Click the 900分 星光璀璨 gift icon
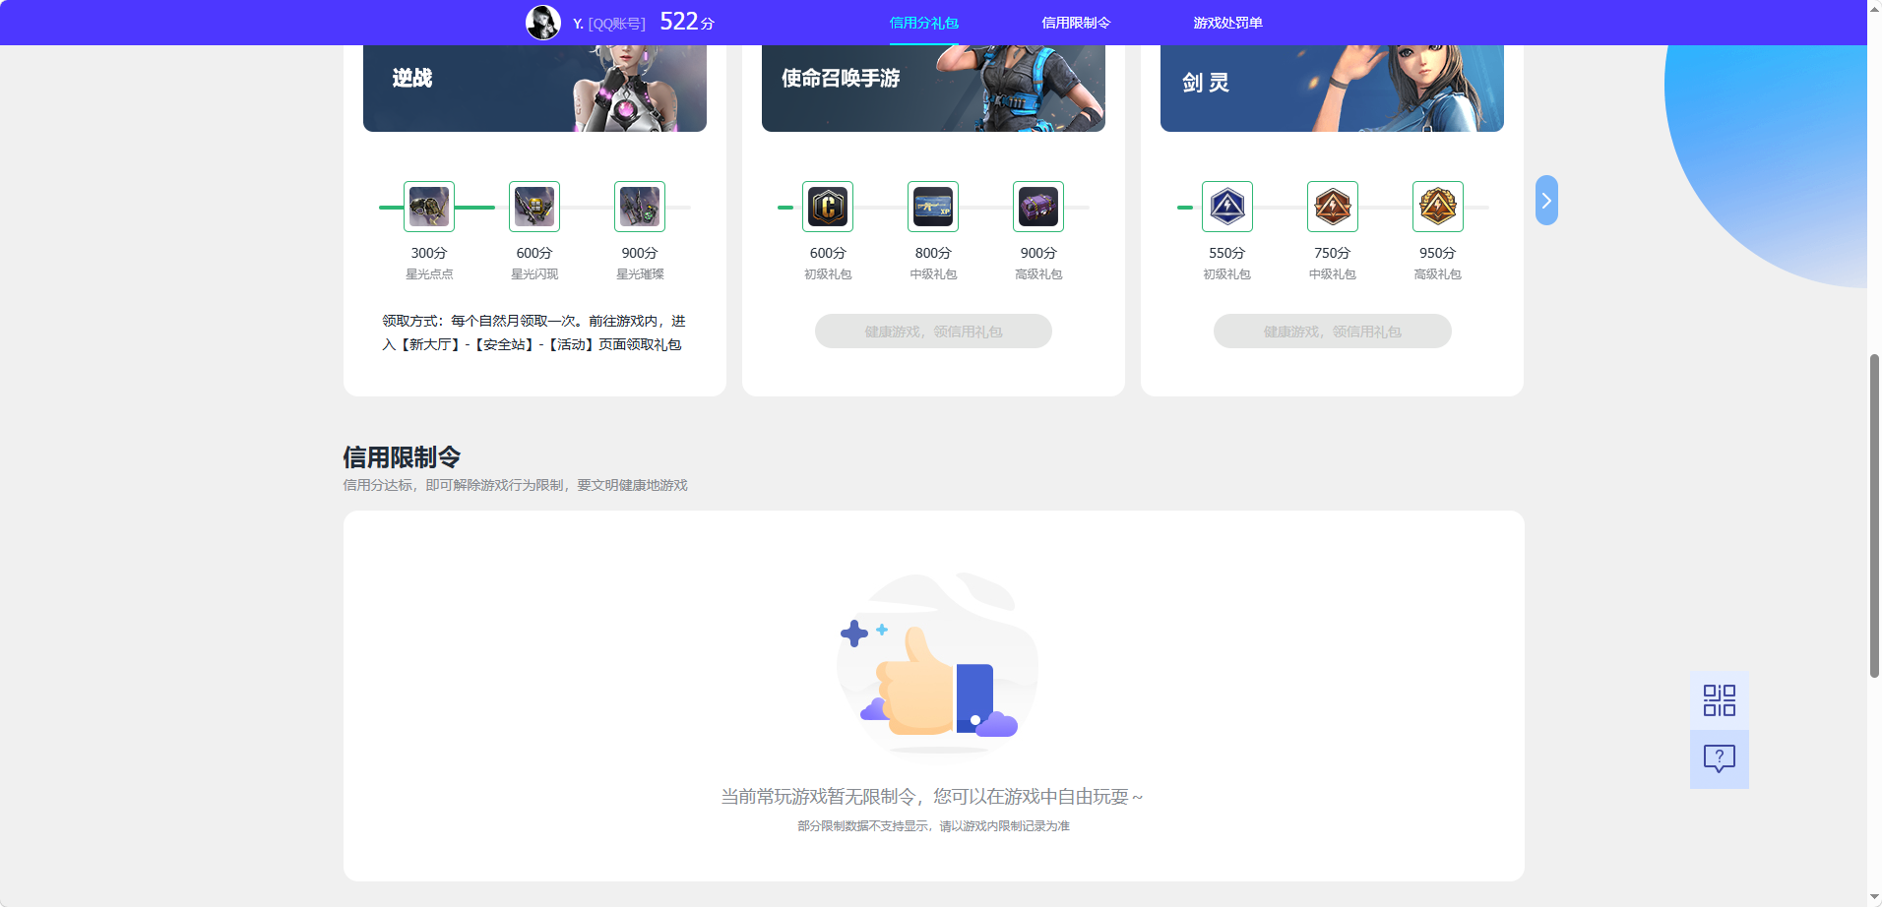This screenshot has width=1882, height=907. (x=640, y=207)
